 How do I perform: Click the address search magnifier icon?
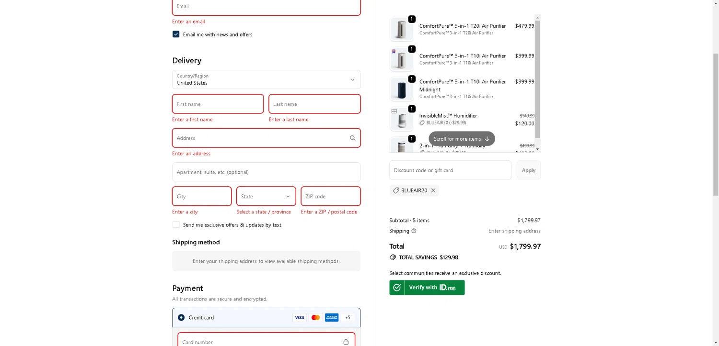(352, 138)
